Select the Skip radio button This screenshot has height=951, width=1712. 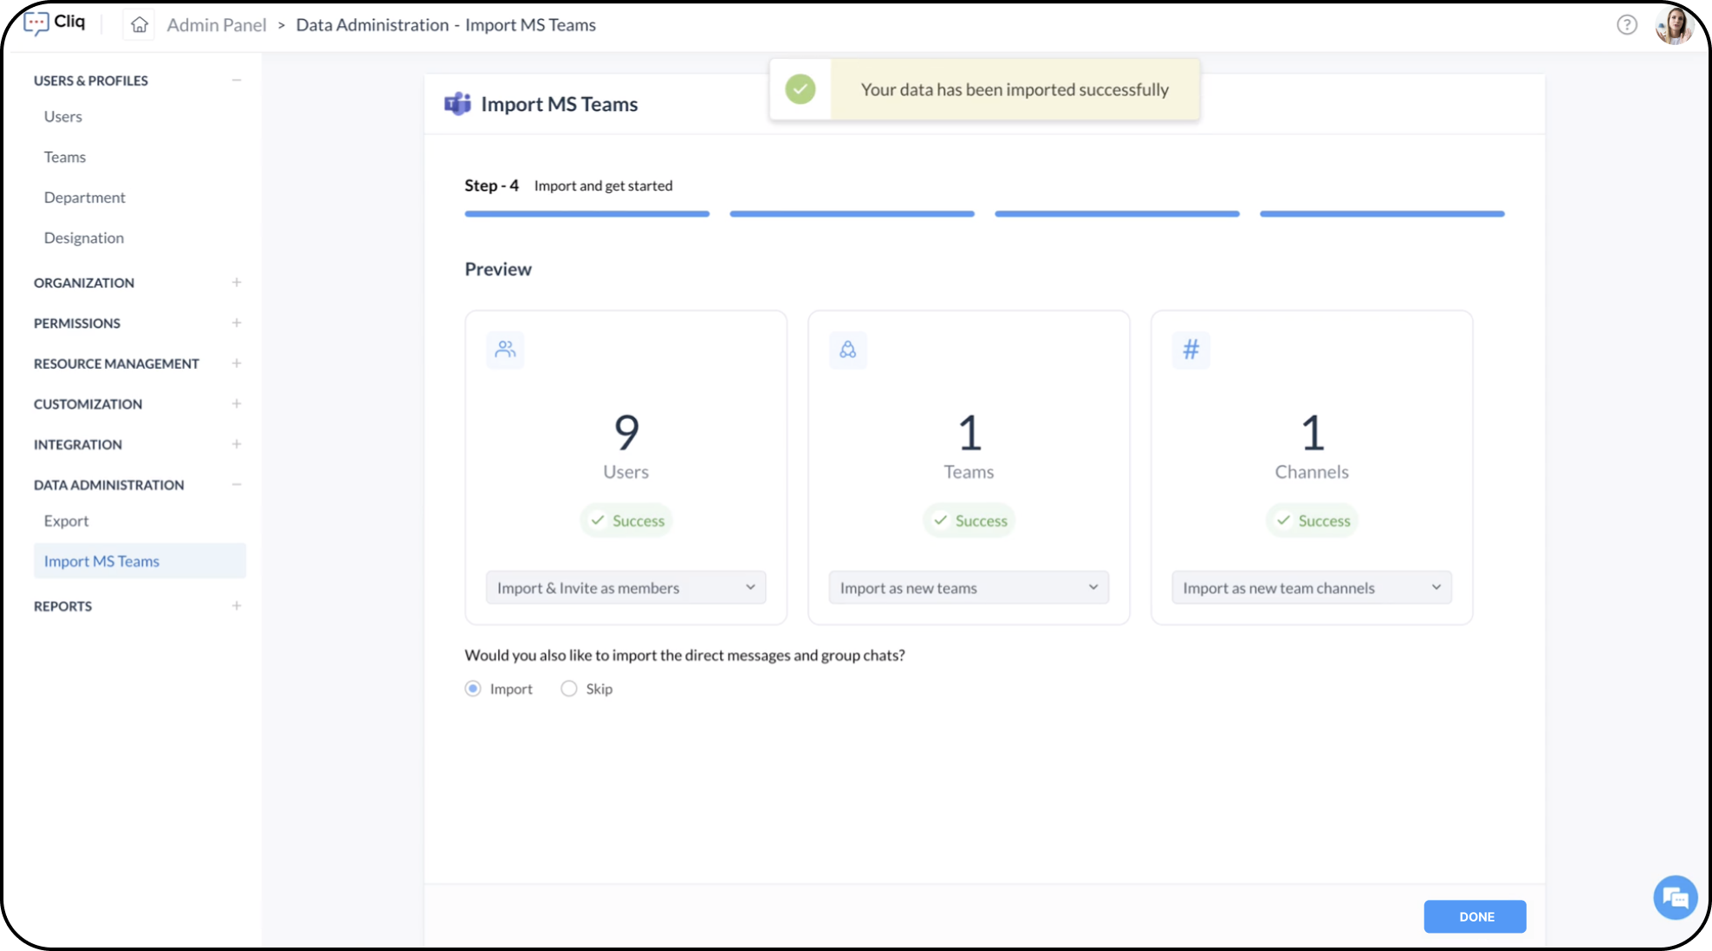(x=568, y=689)
